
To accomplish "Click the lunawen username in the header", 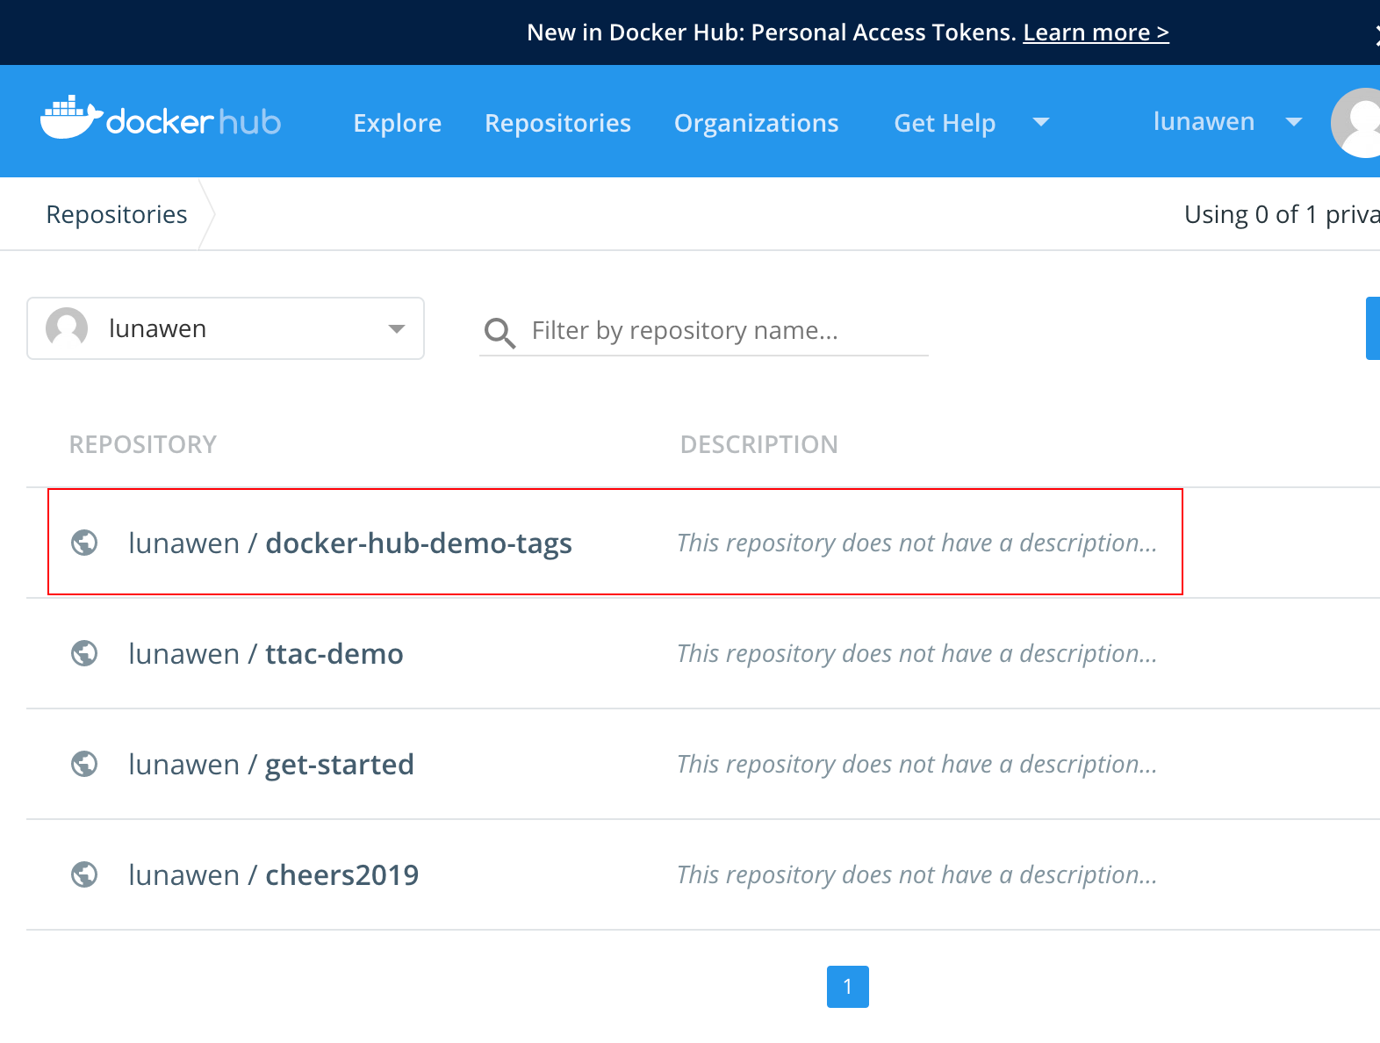I will tap(1204, 121).
